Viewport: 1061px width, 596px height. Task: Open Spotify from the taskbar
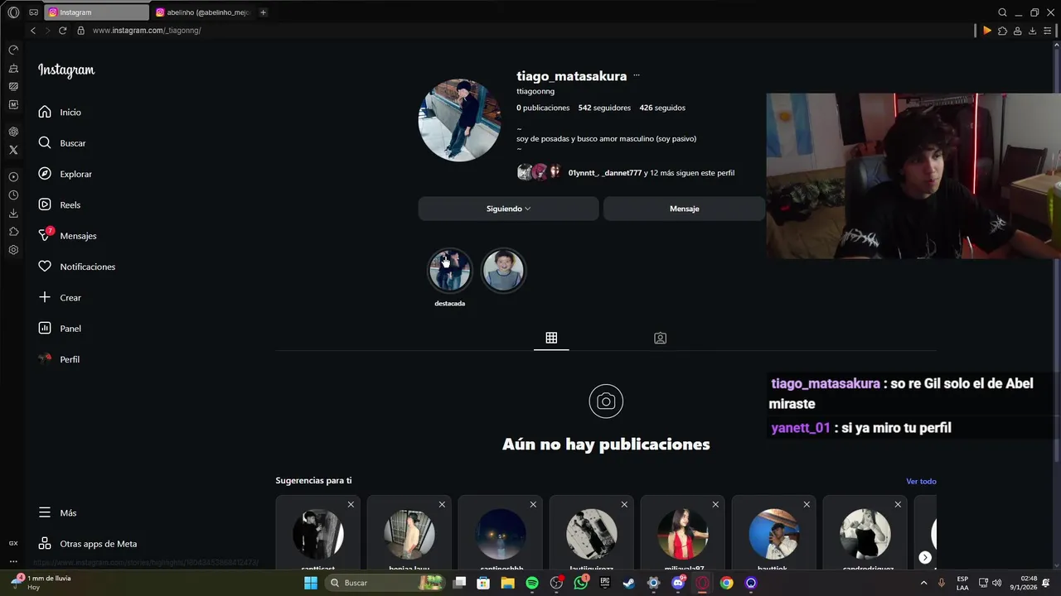[x=532, y=583]
